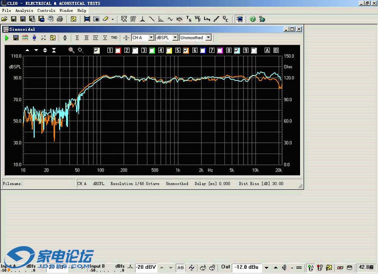
Task: Toggle the main curve display checkbox
Action: (x=97, y=51)
